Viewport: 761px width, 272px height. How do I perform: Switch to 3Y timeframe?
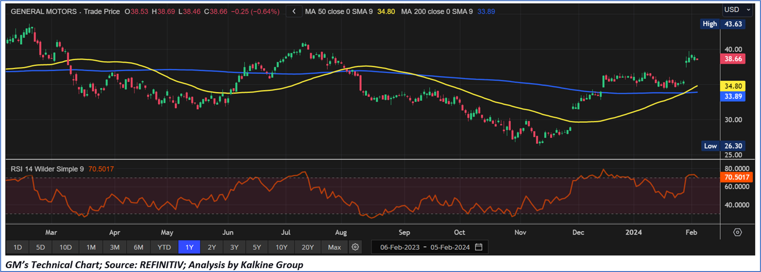point(234,247)
